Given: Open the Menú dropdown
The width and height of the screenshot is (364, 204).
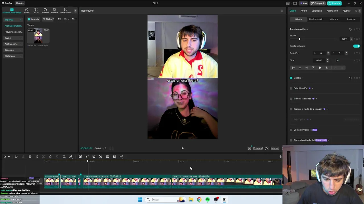Looking at the screenshot, I should (x=19, y=3).
